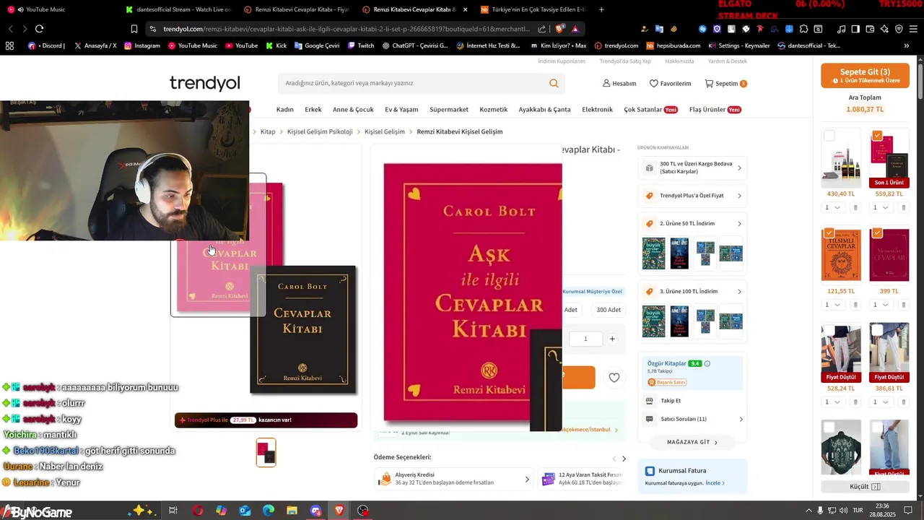Select the product image thumbnail below gallery
This screenshot has height=520, width=924.
(x=266, y=453)
